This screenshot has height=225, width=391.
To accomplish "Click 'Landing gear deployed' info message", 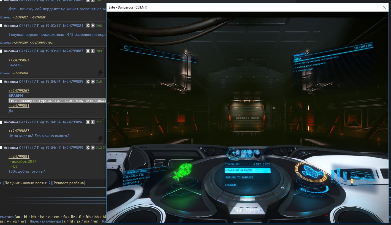I will click(x=310, y=65).
